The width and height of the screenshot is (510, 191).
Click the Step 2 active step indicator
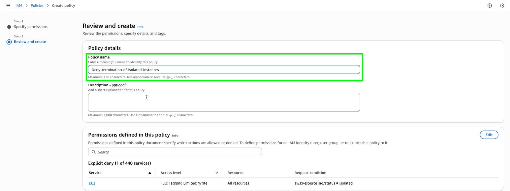(x=9, y=42)
